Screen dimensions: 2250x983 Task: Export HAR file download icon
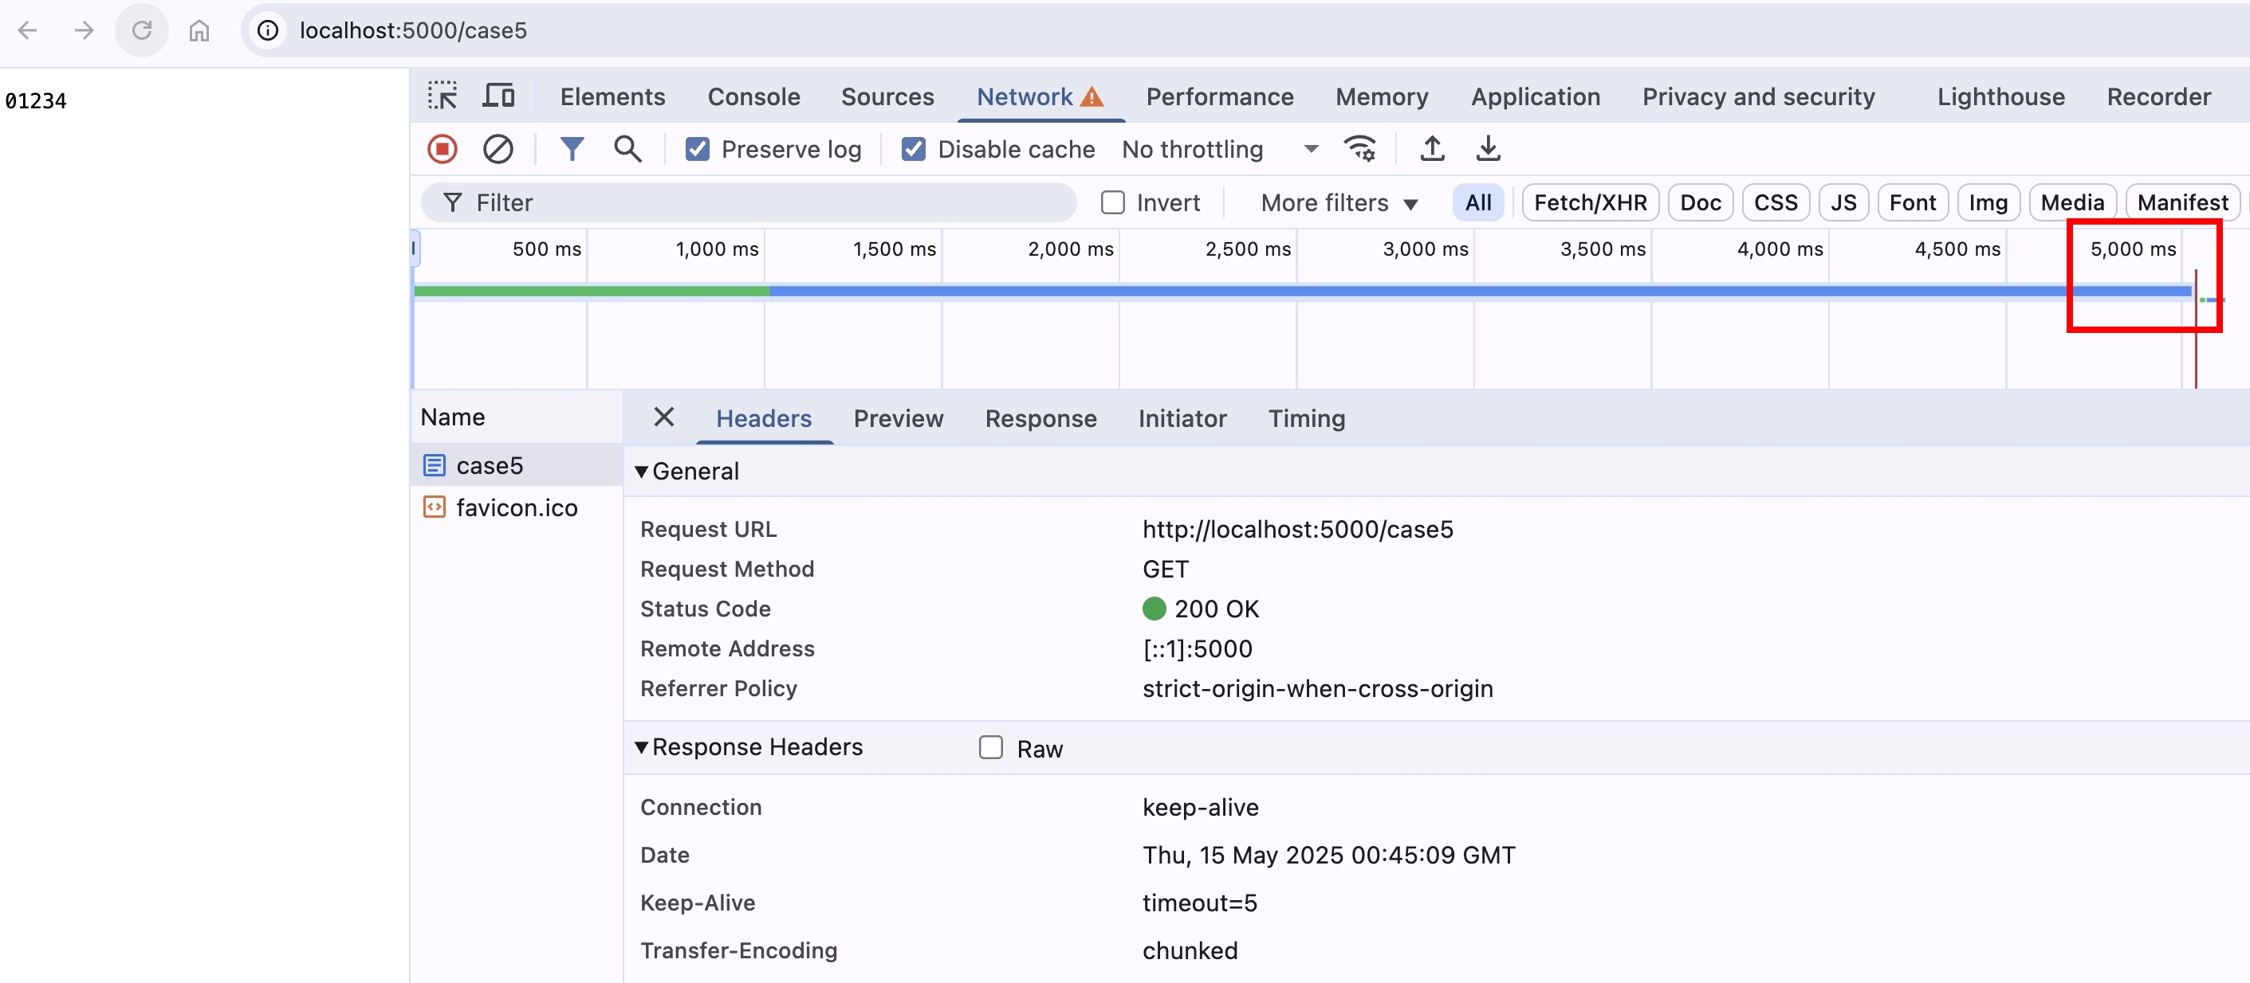point(1489,149)
